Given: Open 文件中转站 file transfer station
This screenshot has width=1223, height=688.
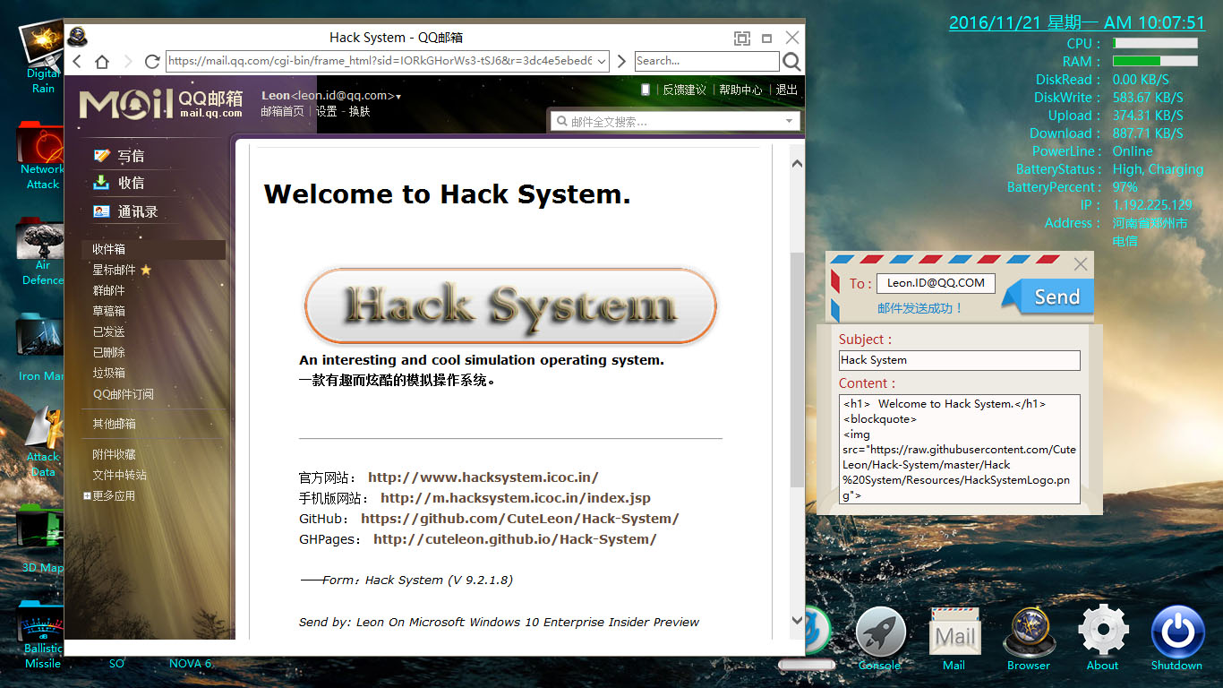Looking at the screenshot, I should tap(120, 475).
